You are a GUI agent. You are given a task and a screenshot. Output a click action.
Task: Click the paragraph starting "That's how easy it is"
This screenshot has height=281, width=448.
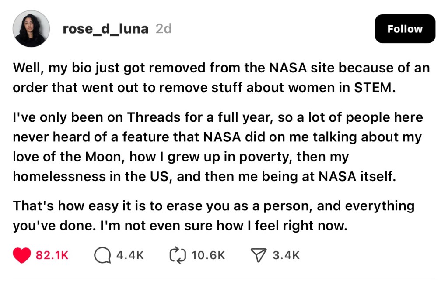213,216
